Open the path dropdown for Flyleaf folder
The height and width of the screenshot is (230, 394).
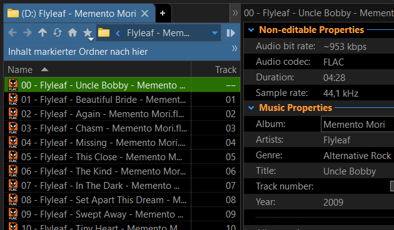(x=215, y=33)
